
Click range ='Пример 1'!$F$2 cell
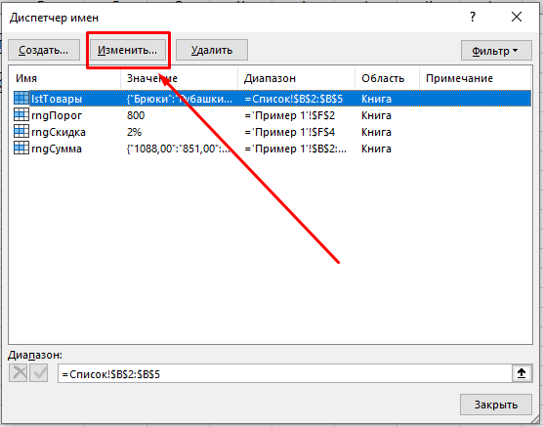pos(290,115)
